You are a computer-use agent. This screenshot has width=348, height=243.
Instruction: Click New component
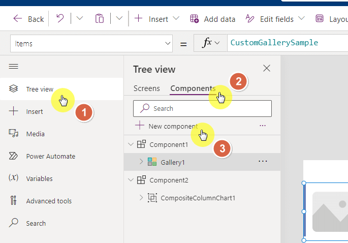[167, 126]
